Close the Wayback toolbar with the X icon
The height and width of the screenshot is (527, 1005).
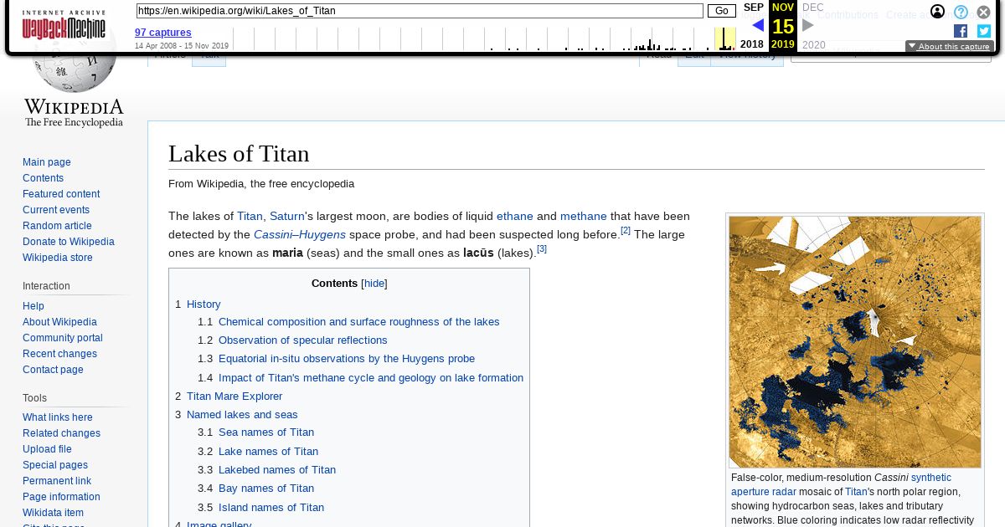tap(984, 12)
